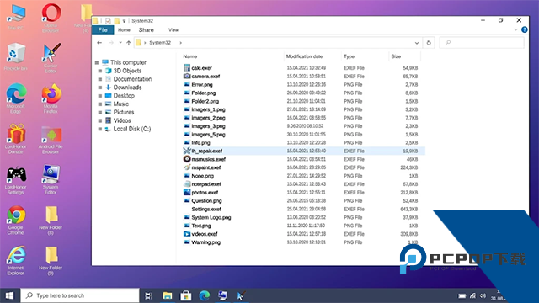Select Videos in the navigation tree
This screenshot has height=303, width=539.
pos(122,120)
